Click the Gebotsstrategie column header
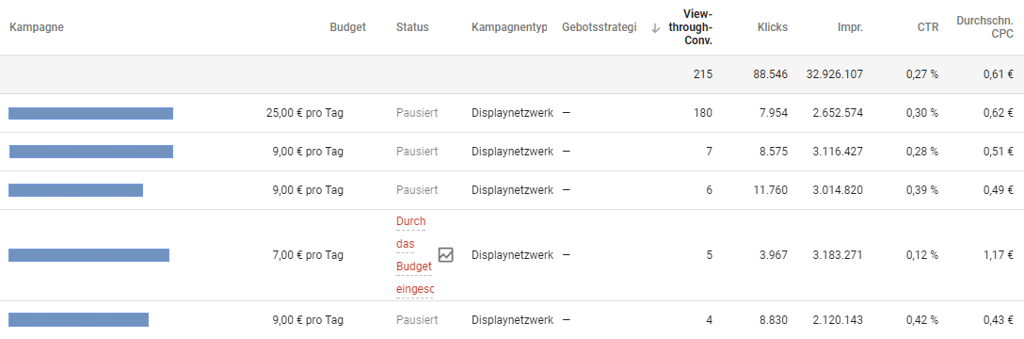The width and height of the screenshot is (1024, 339). 599,27
